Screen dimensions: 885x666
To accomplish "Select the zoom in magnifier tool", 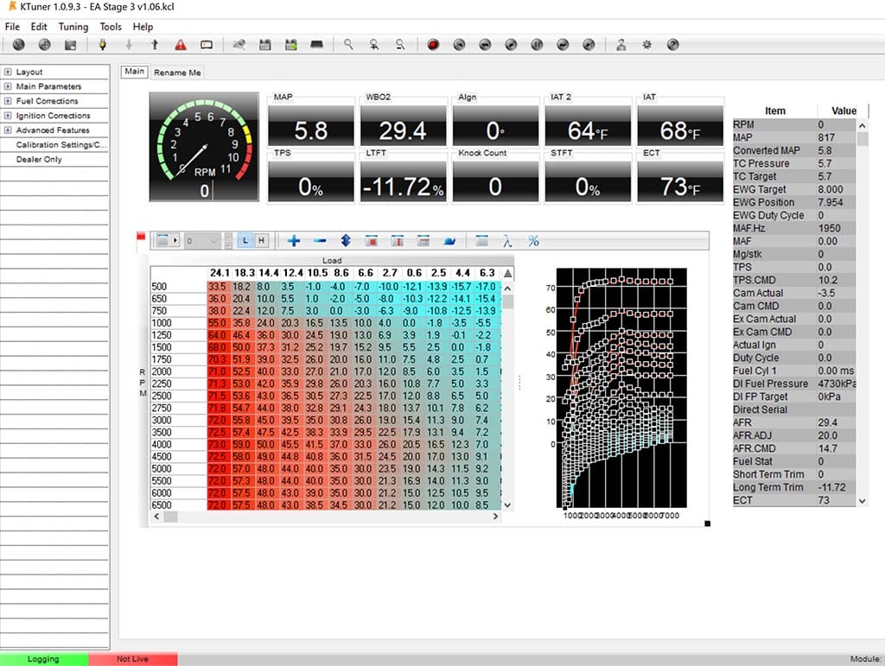I will click(x=374, y=44).
